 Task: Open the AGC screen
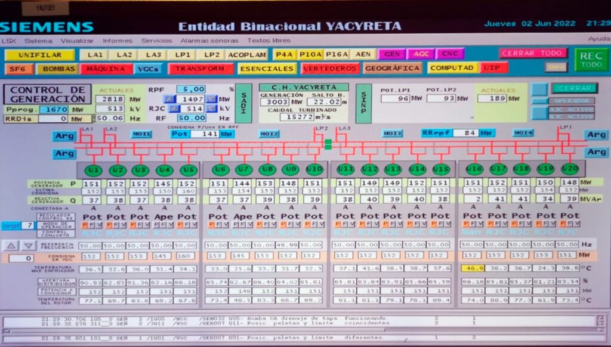tap(421, 54)
